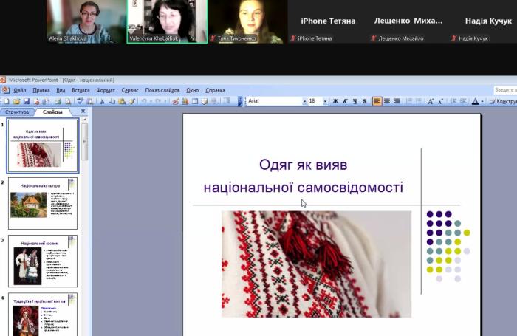Open a file with the Open folder icon
The width and height of the screenshot is (517, 336).
click(16, 101)
